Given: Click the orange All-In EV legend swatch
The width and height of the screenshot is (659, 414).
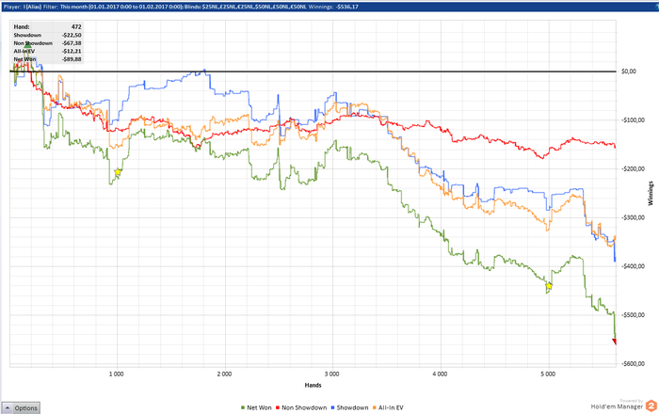Looking at the screenshot, I should (x=375, y=407).
